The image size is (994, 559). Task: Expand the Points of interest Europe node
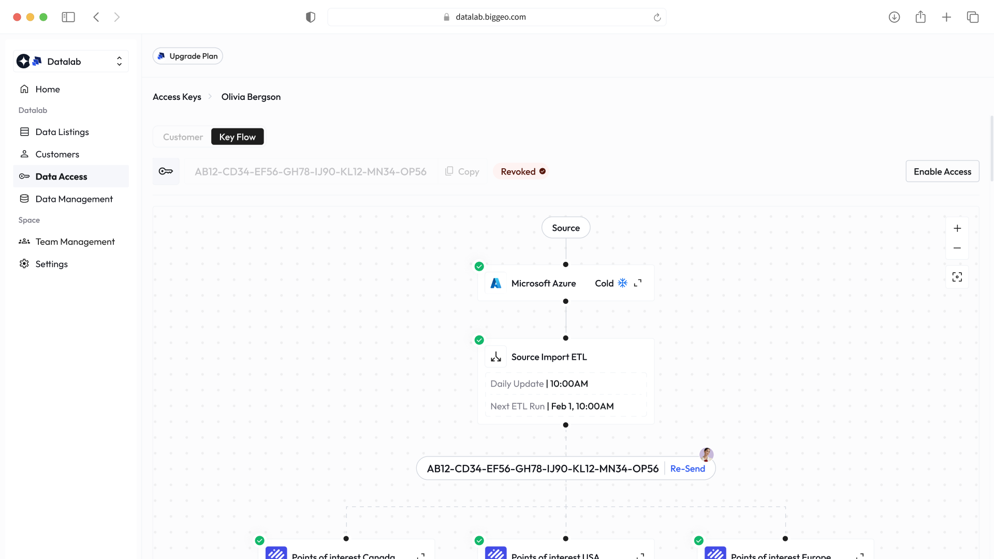860,556
